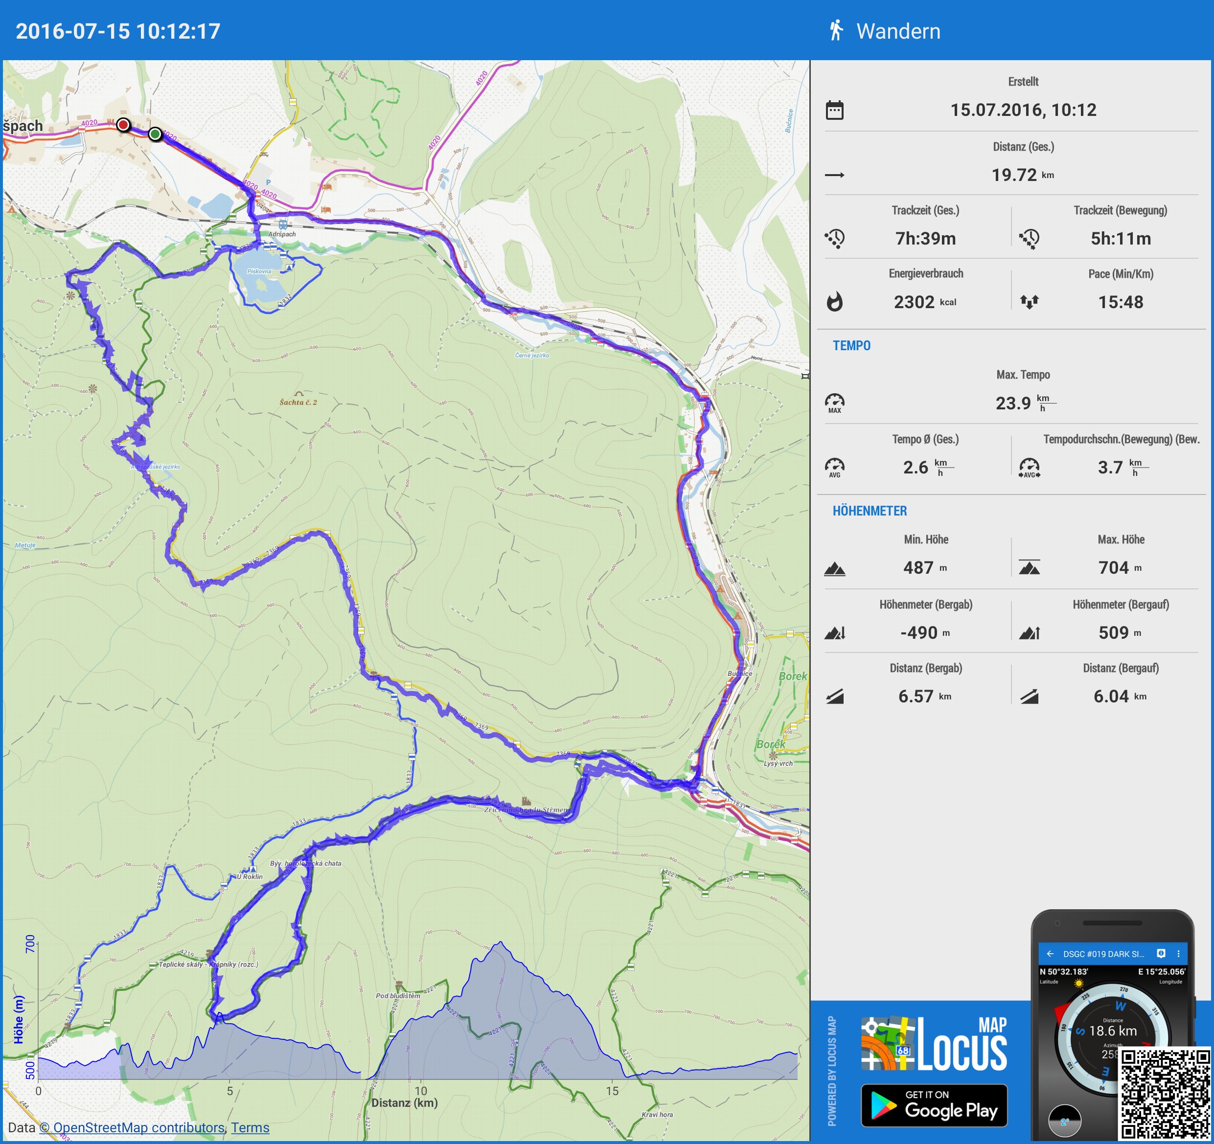Click the minimum altitude mountain icon
The width and height of the screenshot is (1214, 1144).
[x=834, y=569]
